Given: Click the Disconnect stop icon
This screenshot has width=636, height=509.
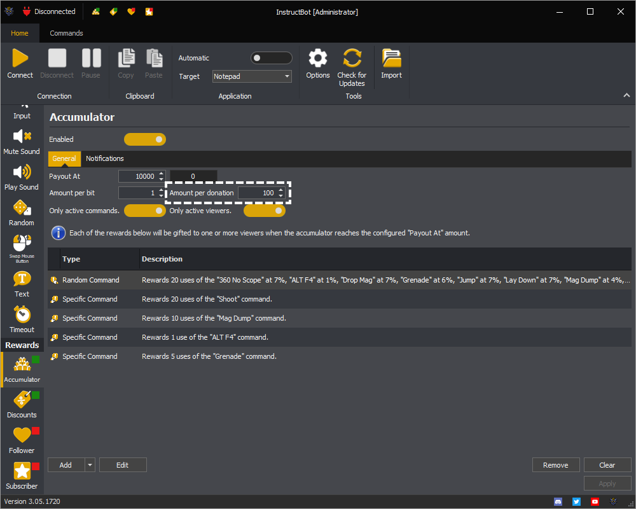Looking at the screenshot, I should 57,58.
